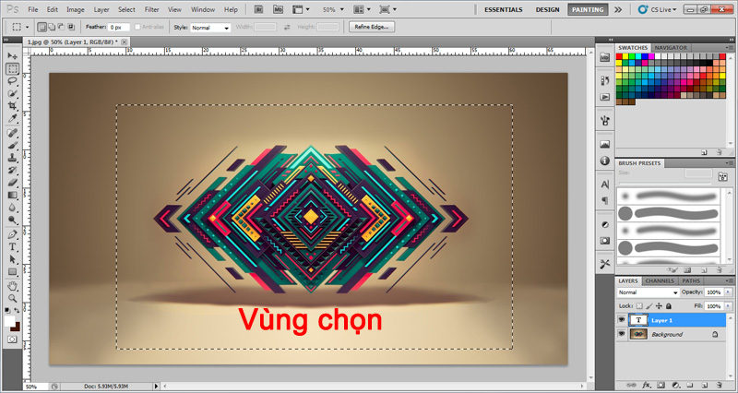
Task: Add a layer mask in the Layers panel
Action: pos(661,385)
